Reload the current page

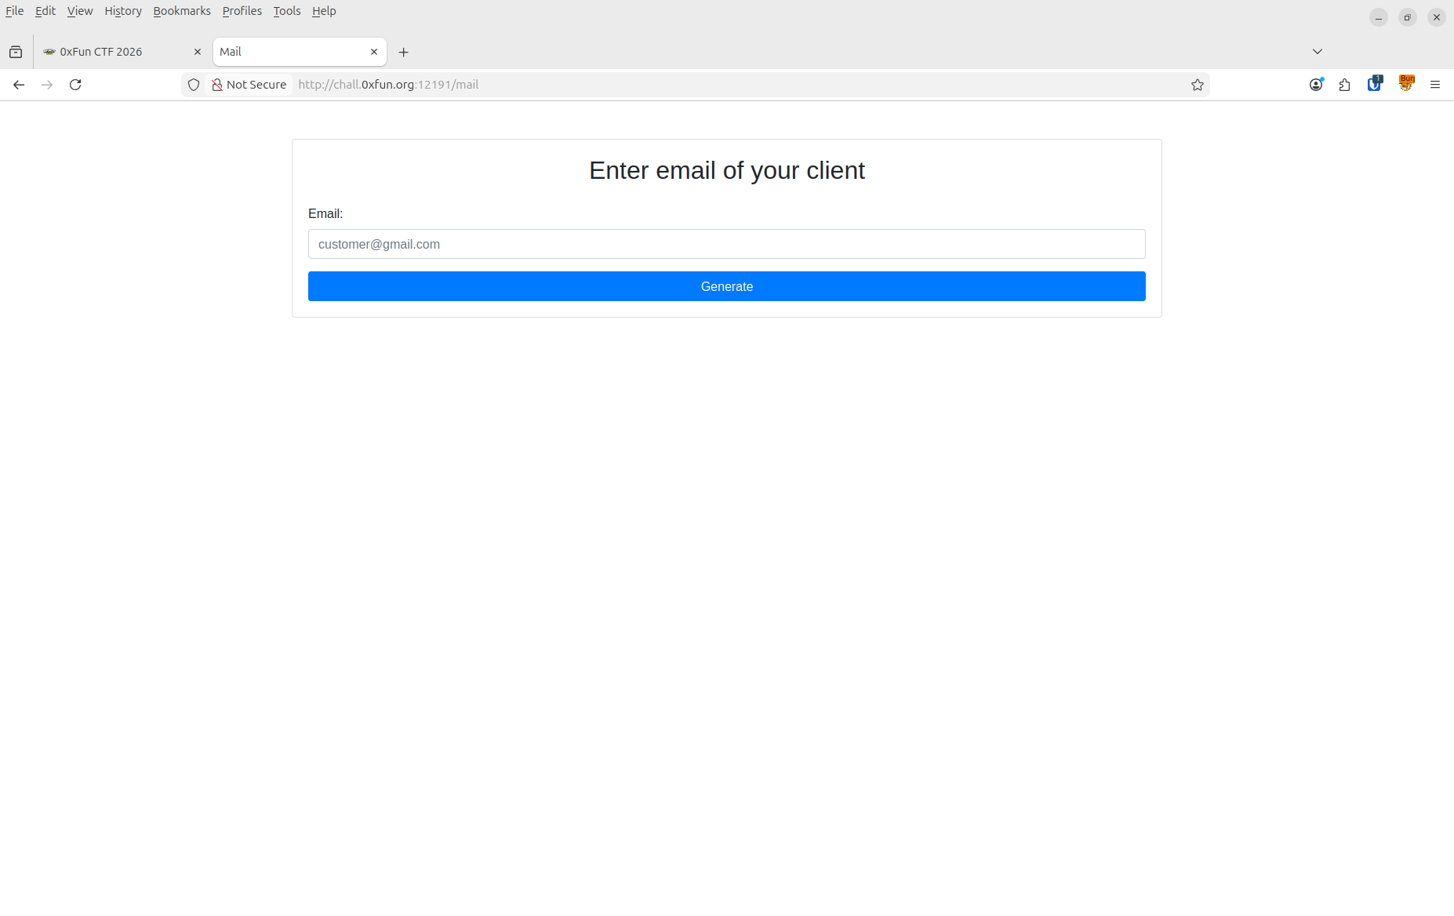coord(75,85)
